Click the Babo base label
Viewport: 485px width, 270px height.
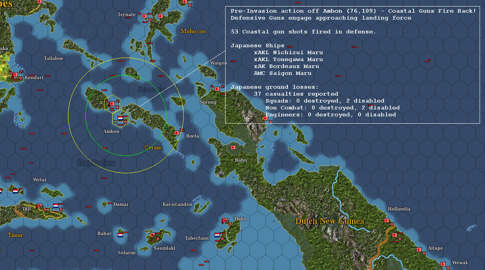pyautogui.click(x=241, y=160)
